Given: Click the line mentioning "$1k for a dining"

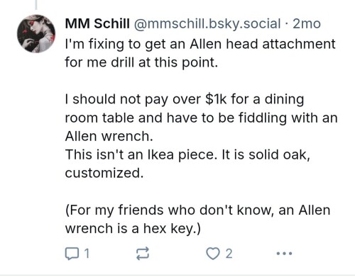Looking at the screenshot, I should click(185, 99).
